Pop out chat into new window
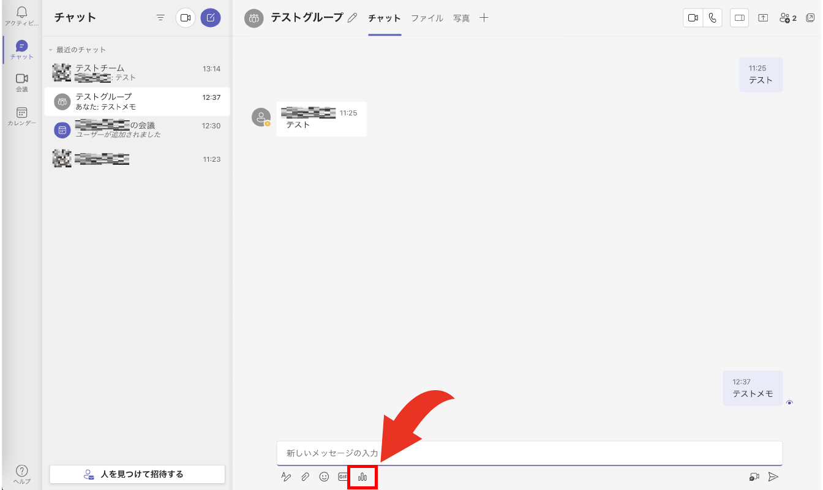 (x=810, y=18)
